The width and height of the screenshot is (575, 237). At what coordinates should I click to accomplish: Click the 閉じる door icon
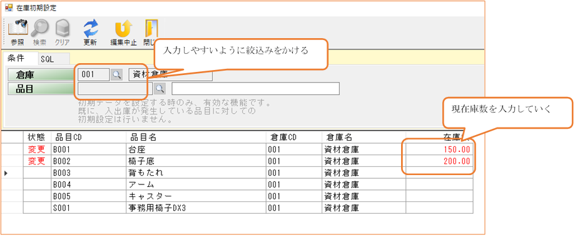pyautogui.click(x=151, y=28)
